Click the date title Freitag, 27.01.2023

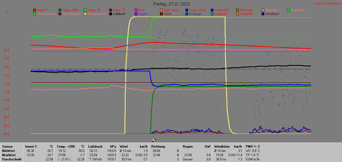(172, 4)
